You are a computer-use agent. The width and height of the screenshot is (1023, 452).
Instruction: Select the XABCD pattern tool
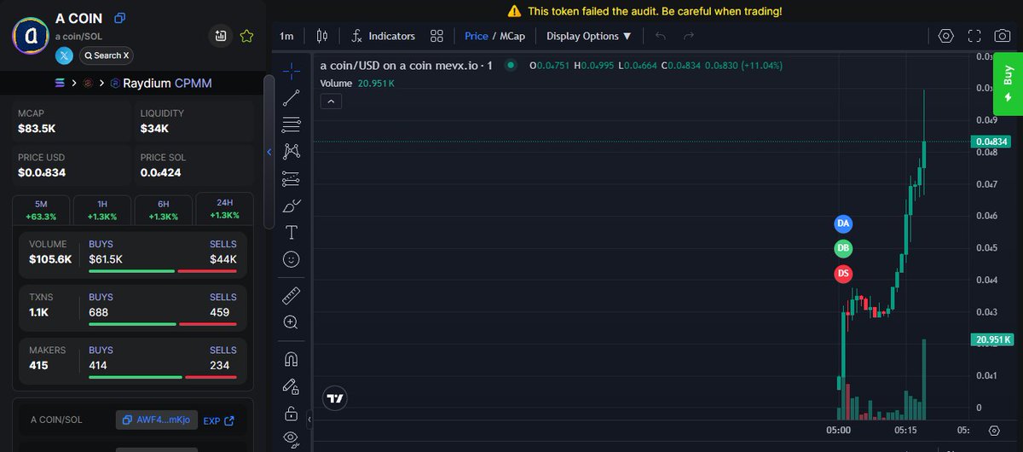(x=291, y=151)
